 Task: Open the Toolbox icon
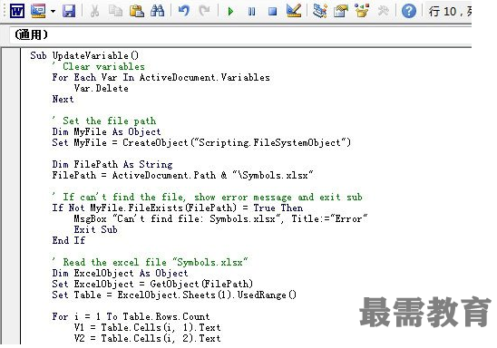[x=383, y=11]
